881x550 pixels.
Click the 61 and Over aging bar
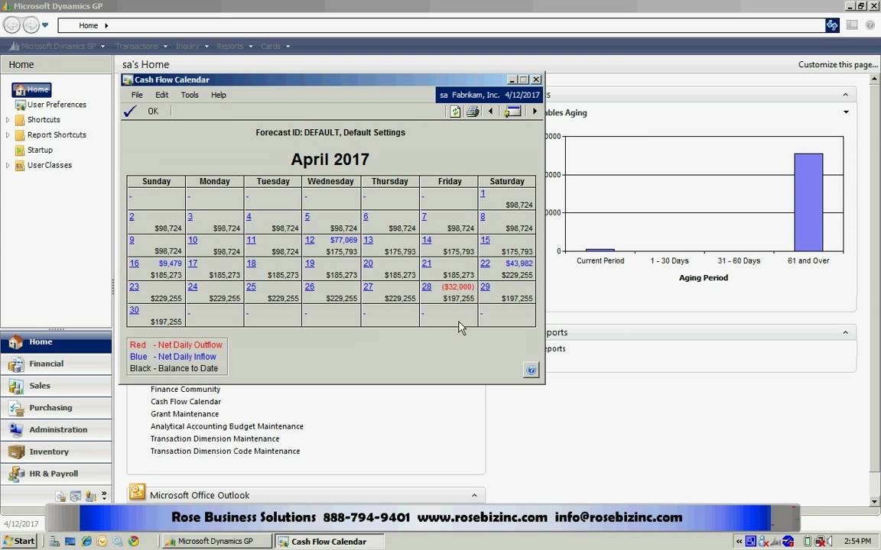tap(808, 202)
